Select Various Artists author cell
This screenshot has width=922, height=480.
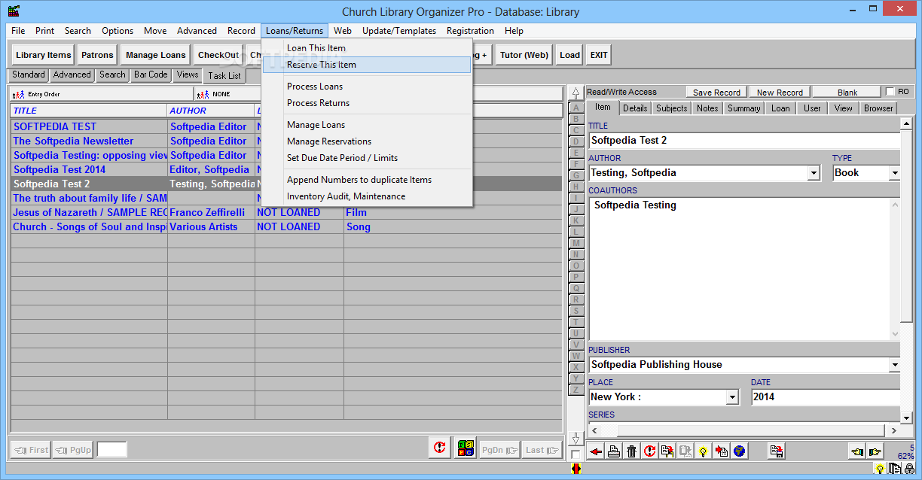pos(212,226)
